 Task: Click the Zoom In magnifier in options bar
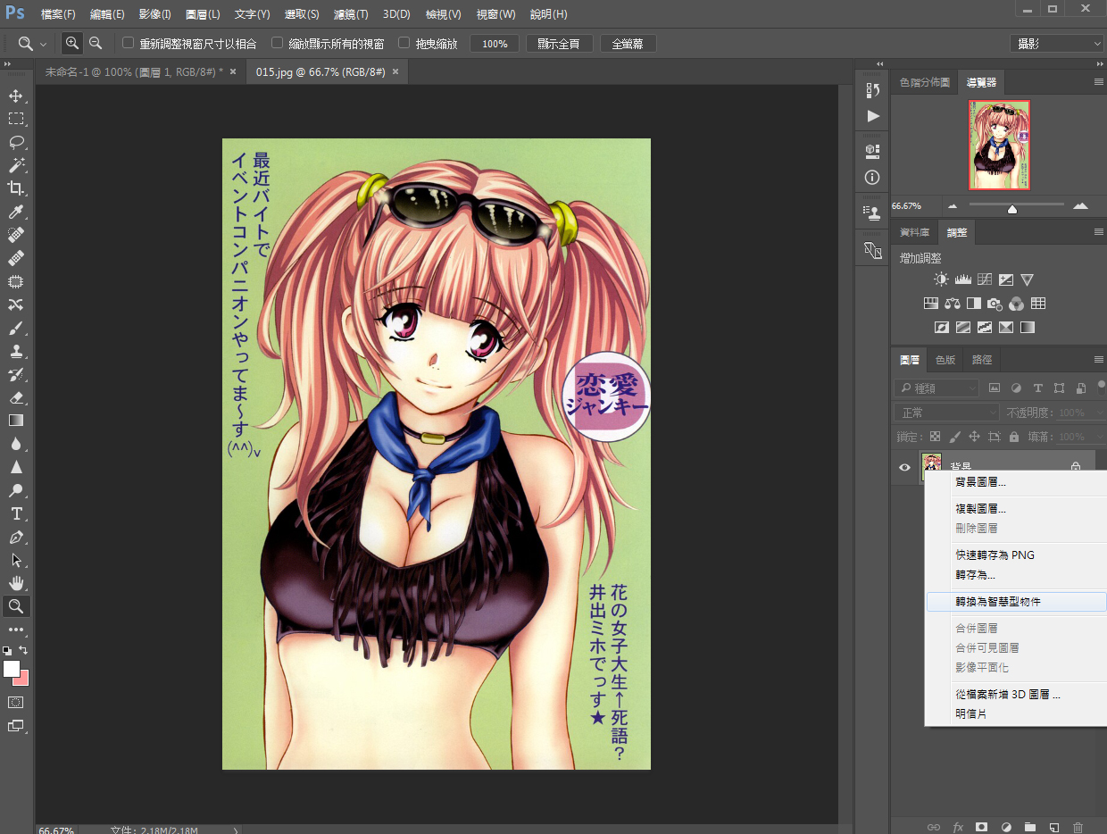pyautogui.click(x=72, y=43)
